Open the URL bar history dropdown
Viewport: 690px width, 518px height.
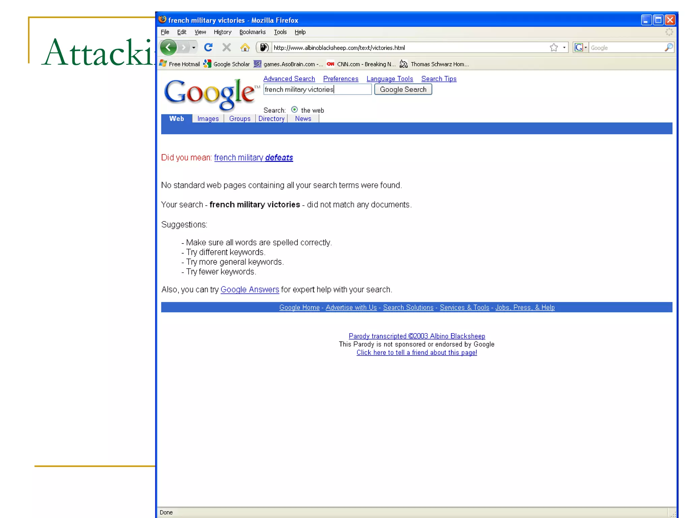tap(564, 48)
